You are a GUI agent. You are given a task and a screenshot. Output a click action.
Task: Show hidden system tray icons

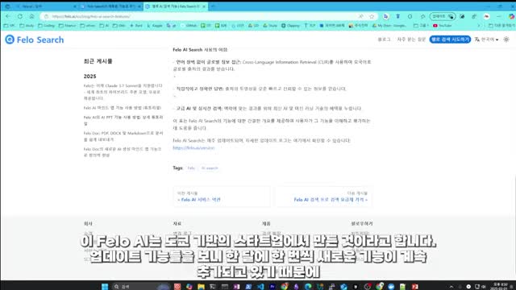pyautogui.click(x=451, y=287)
